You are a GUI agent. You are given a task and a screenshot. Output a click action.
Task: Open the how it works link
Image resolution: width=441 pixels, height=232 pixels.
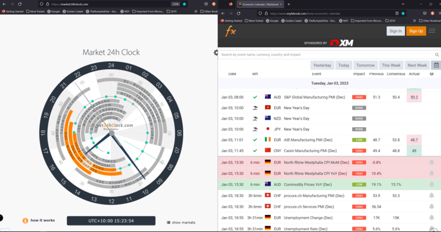tap(42, 220)
